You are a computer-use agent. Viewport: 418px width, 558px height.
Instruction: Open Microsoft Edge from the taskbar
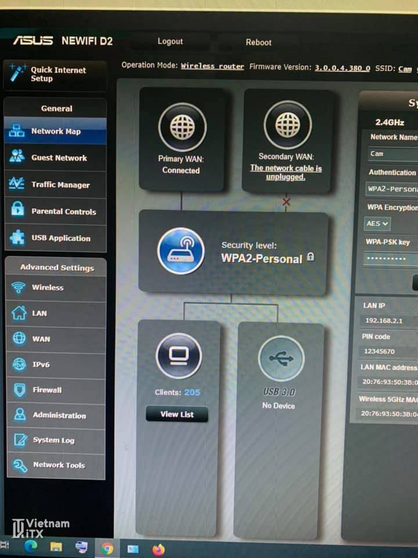click(30, 546)
